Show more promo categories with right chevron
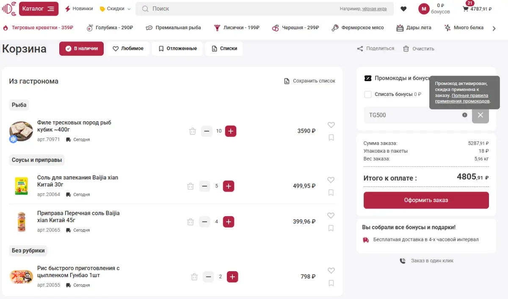This screenshot has height=299, width=508. tap(494, 28)
